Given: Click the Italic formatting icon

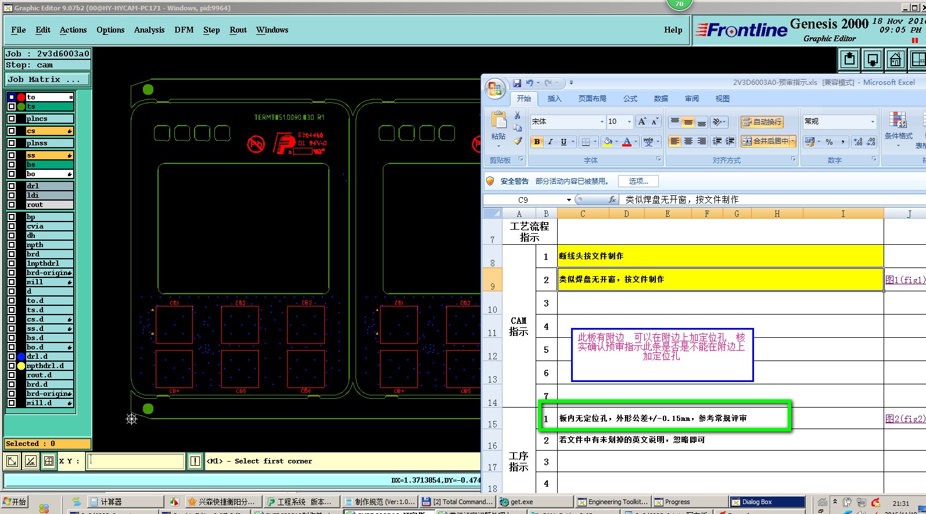Looking at the screenshot, I should click(550, 142).
